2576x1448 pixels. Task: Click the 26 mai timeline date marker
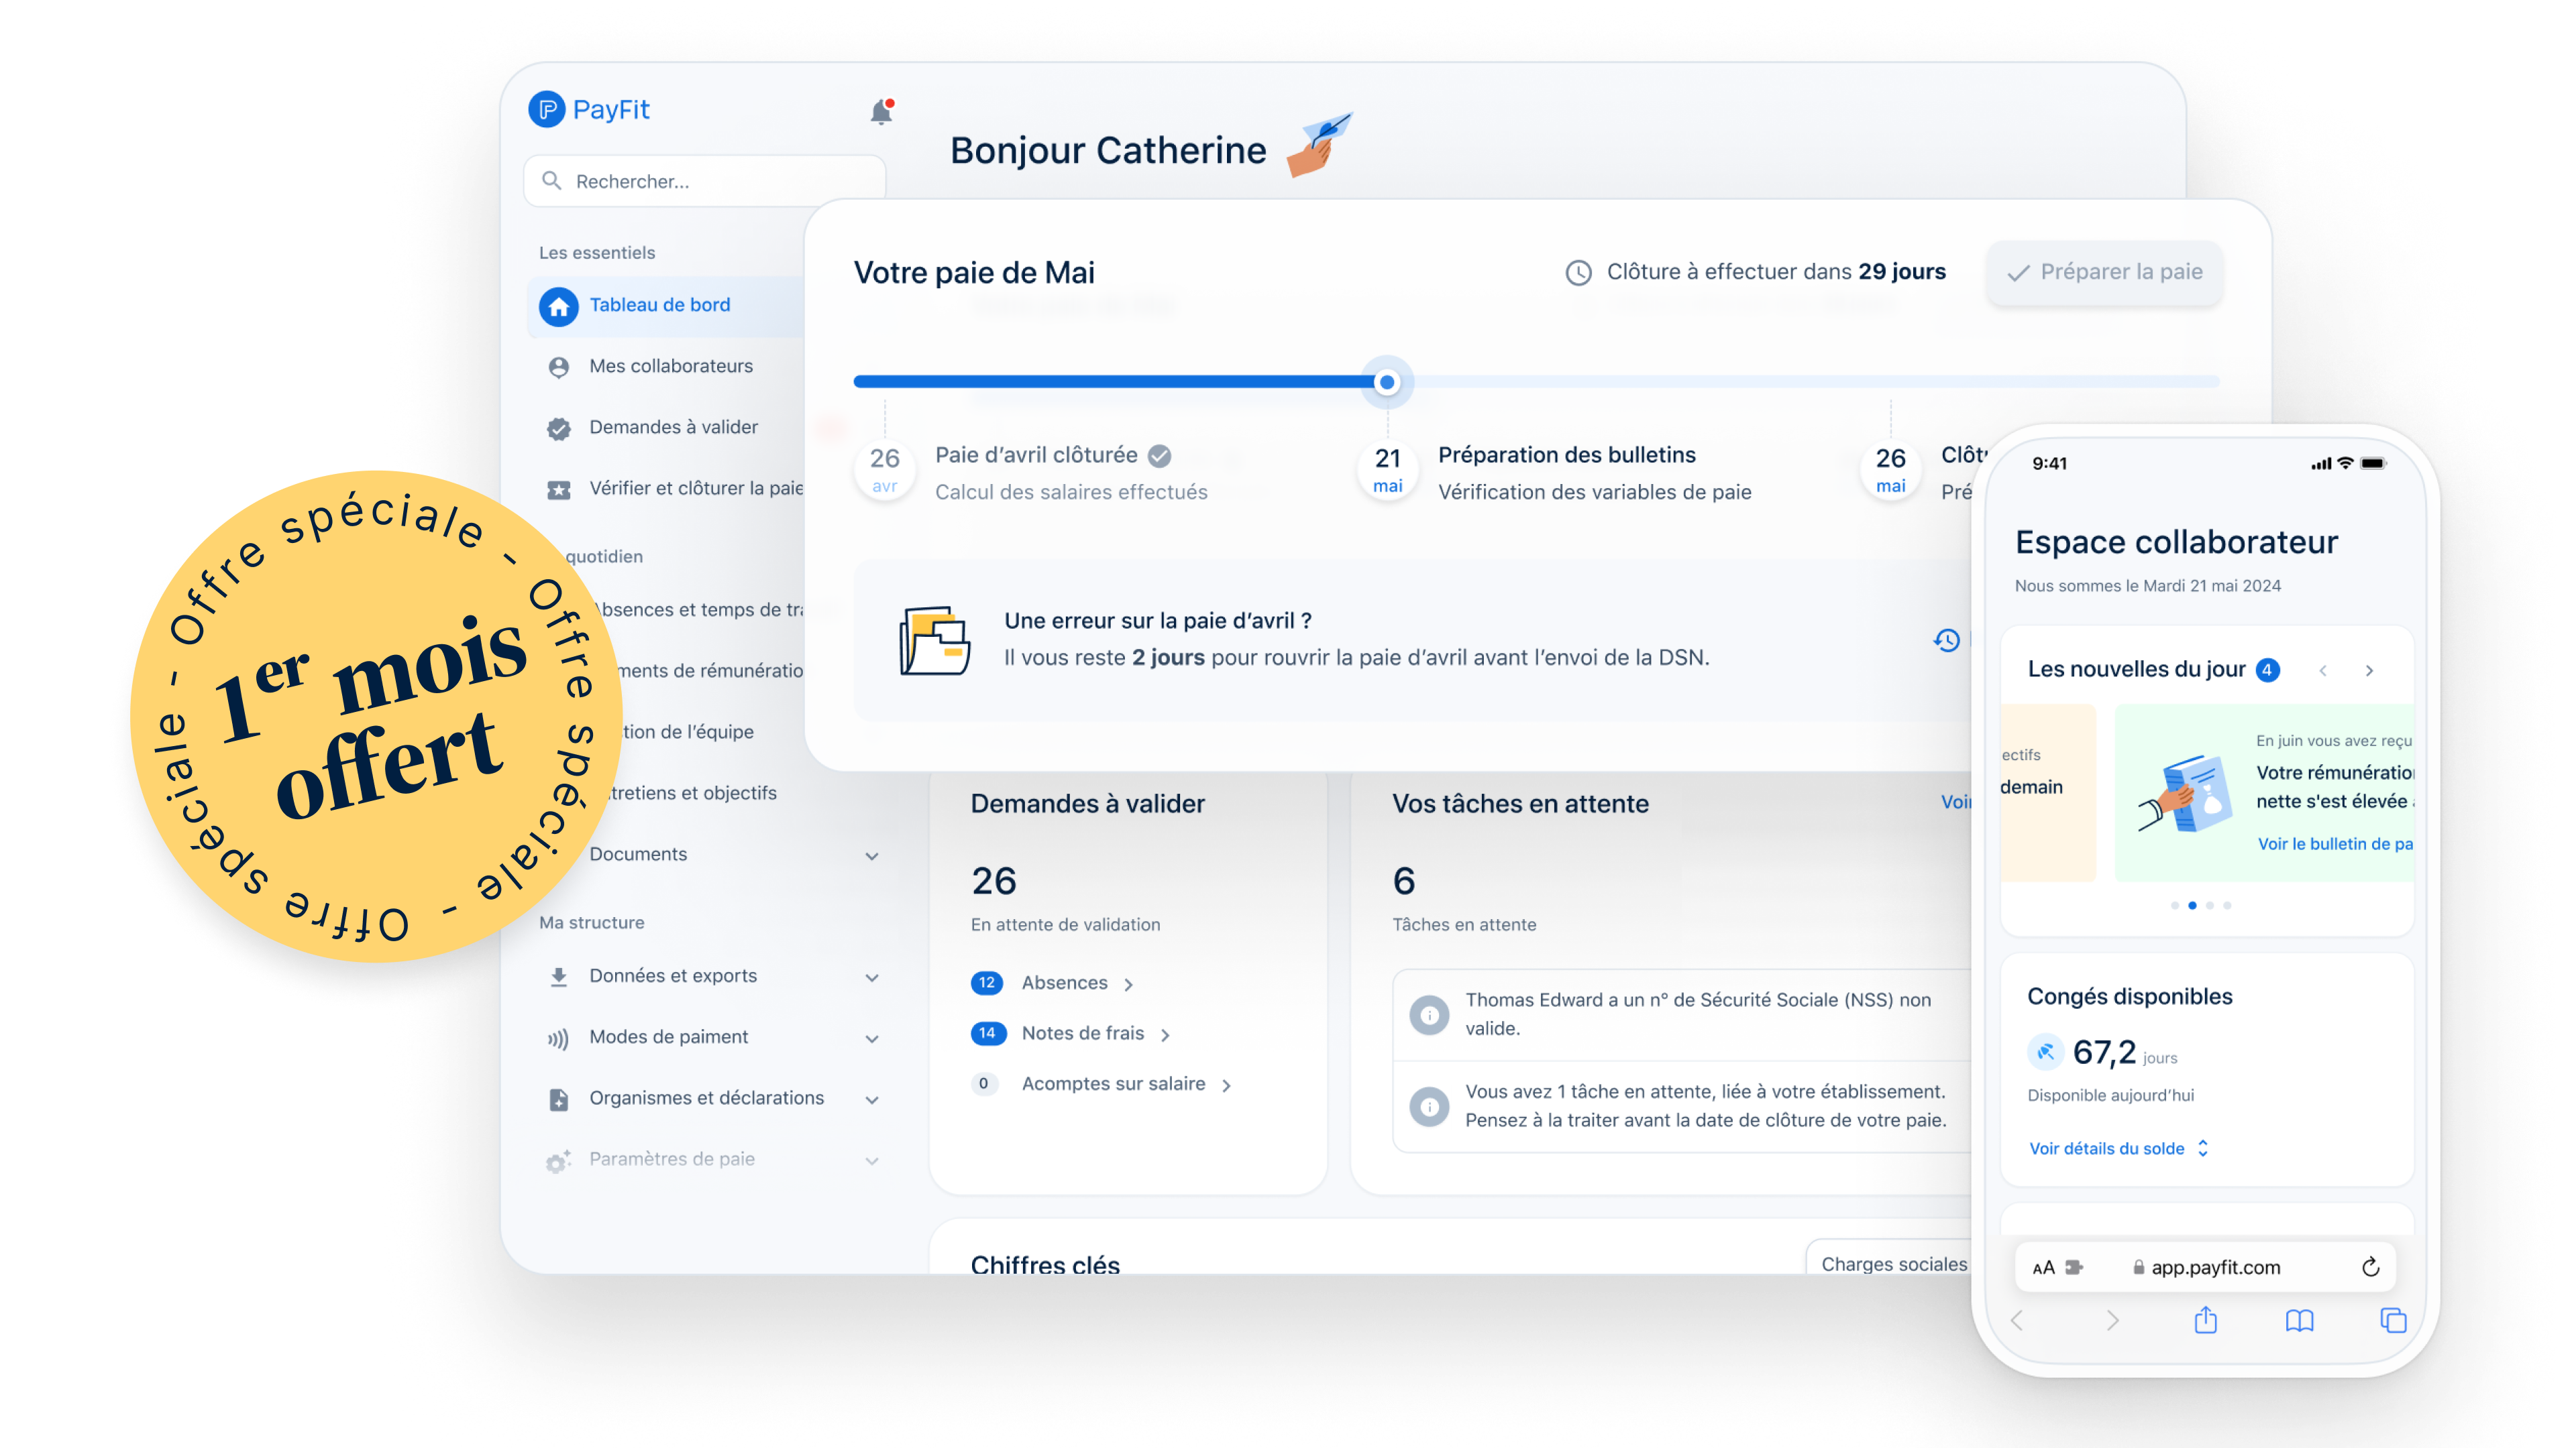pyautogui.click(x=1890, y=470)
